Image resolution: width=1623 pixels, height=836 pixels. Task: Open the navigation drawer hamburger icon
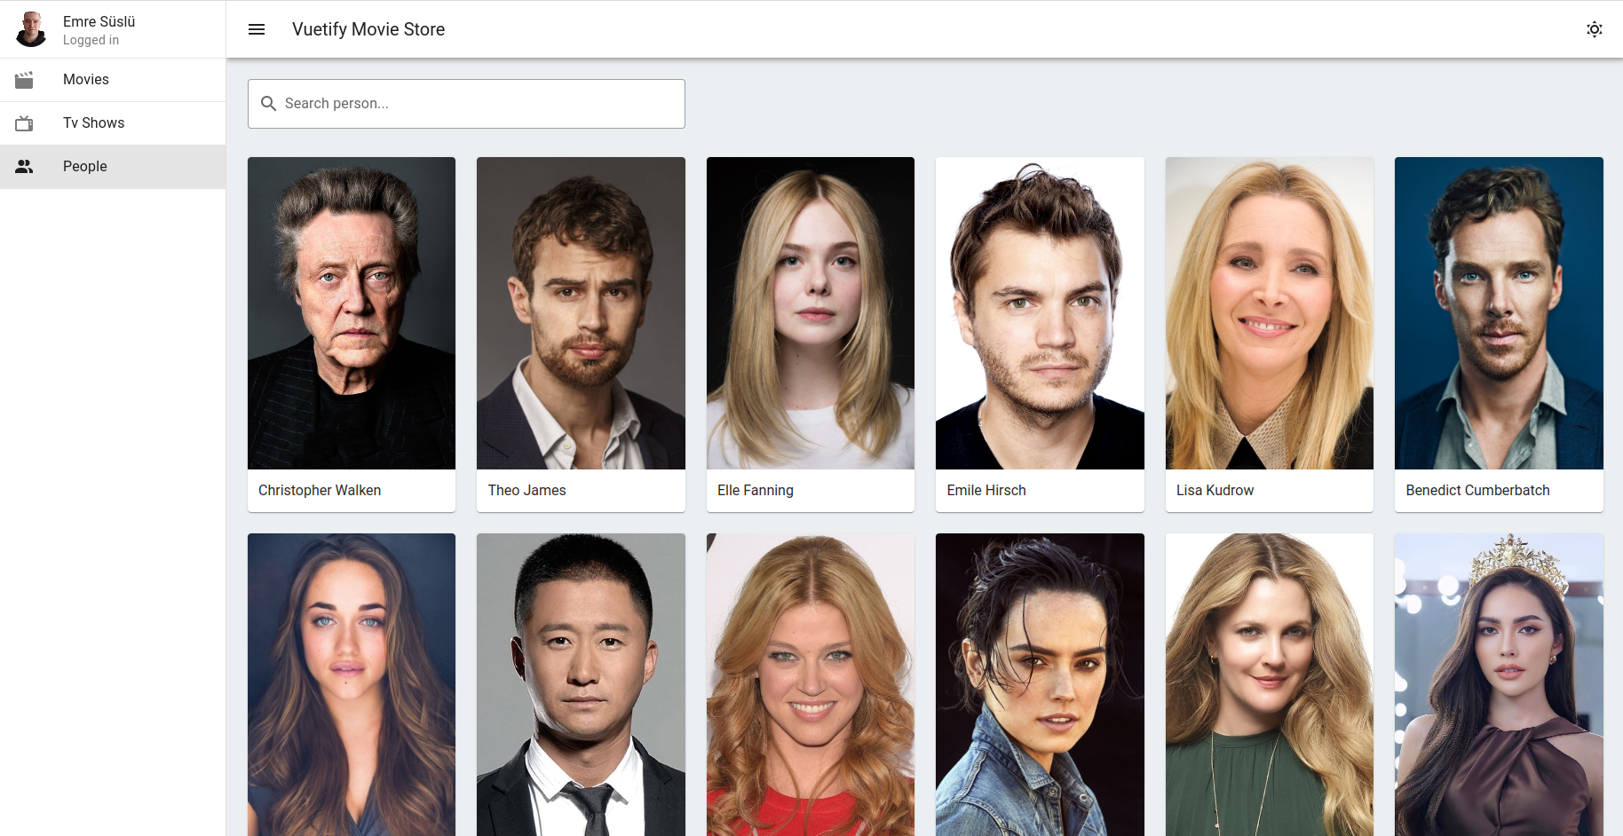[256, 29]
